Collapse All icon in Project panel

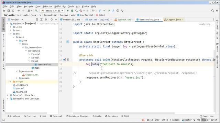tap(46, 19)
